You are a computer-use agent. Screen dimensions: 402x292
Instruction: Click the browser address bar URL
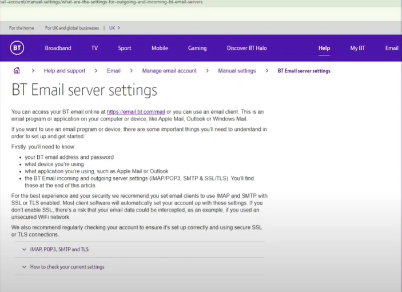(101, 2)
